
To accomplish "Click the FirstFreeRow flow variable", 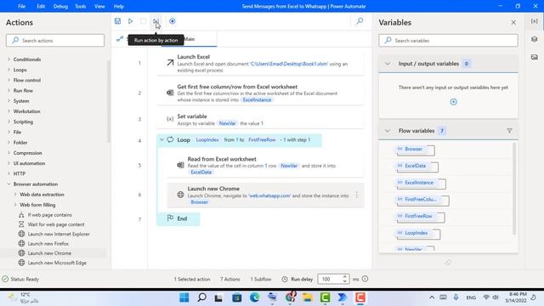I will [418, 216].
